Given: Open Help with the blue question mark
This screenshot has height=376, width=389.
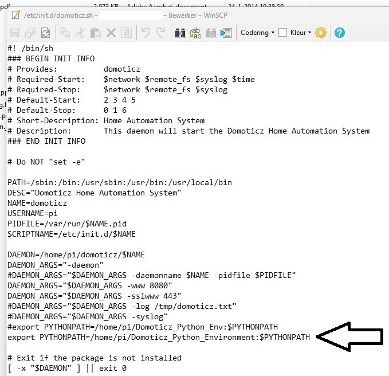Looking at the screenshot, I should coord(339,33).
